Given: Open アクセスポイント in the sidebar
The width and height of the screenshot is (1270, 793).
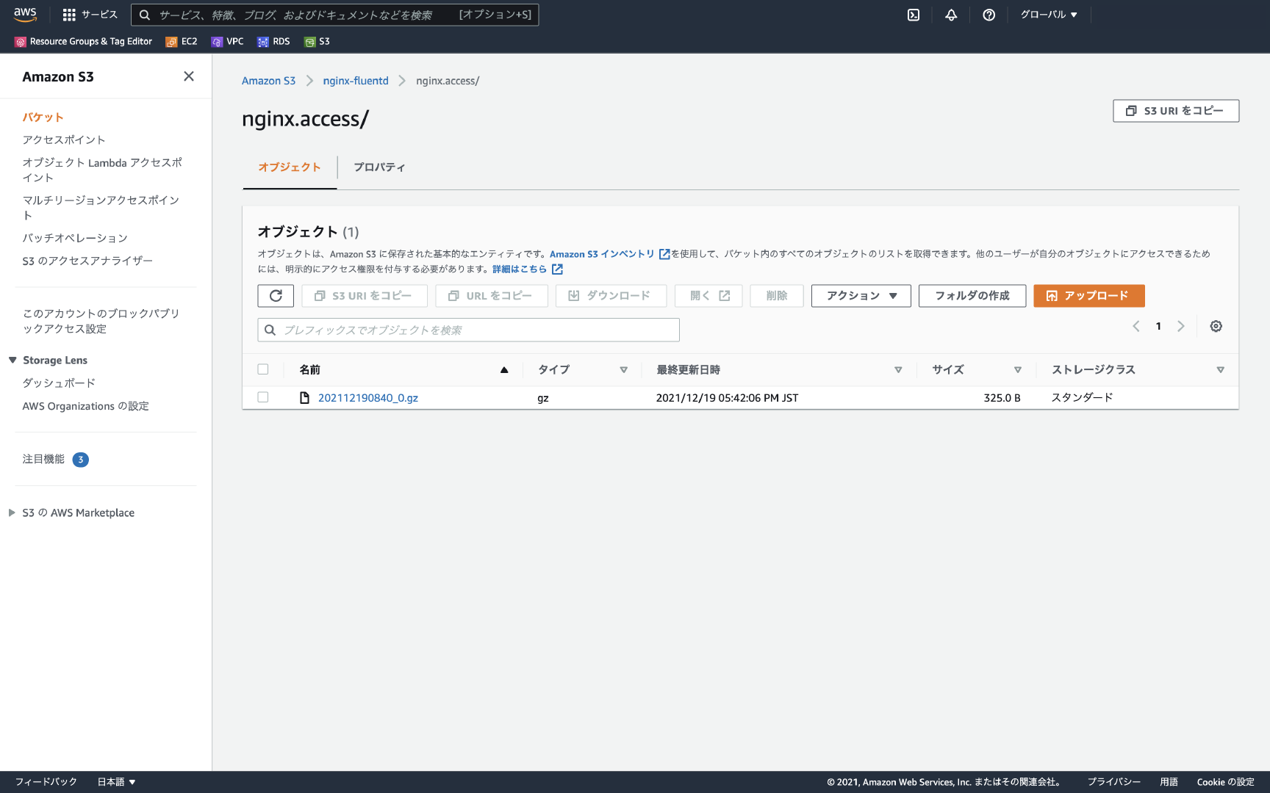Looking at the screenshot, I should (64, 140).
